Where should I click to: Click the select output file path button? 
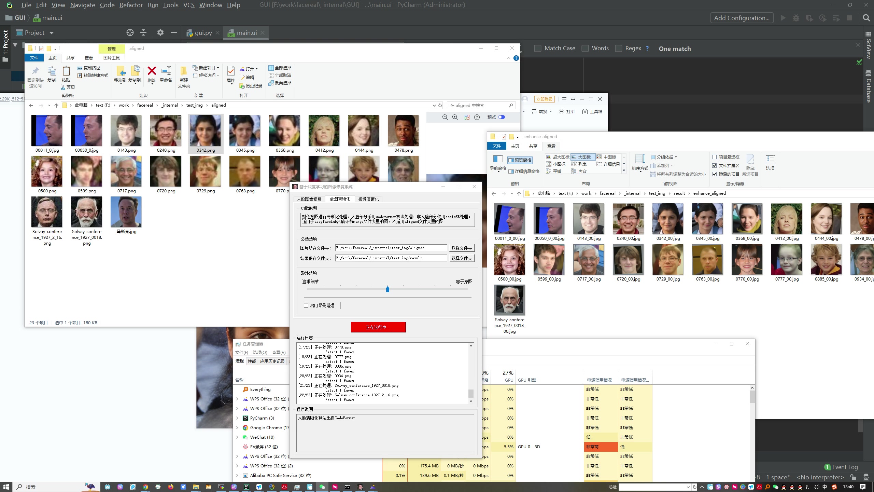(462, 258)
